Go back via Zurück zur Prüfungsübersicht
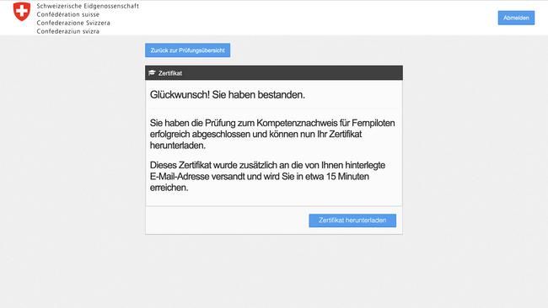548x308 pixels. (188, 50)
